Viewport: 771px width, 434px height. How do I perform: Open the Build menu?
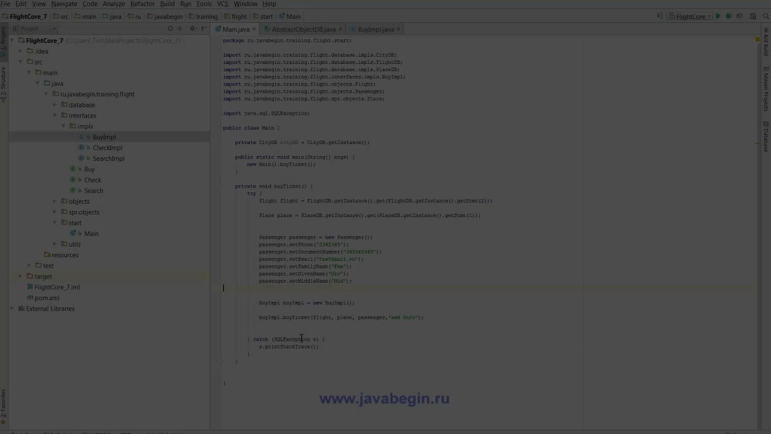tap(167, 4)
